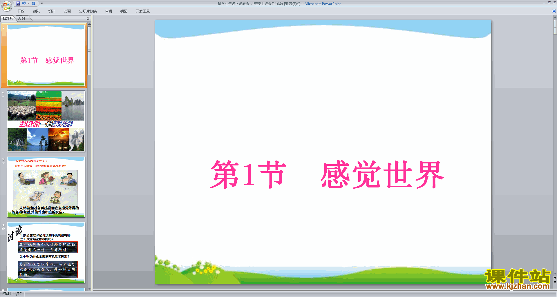Close the PowerPoint window
This screenshot has height=297, width=557.
(555, 2)
